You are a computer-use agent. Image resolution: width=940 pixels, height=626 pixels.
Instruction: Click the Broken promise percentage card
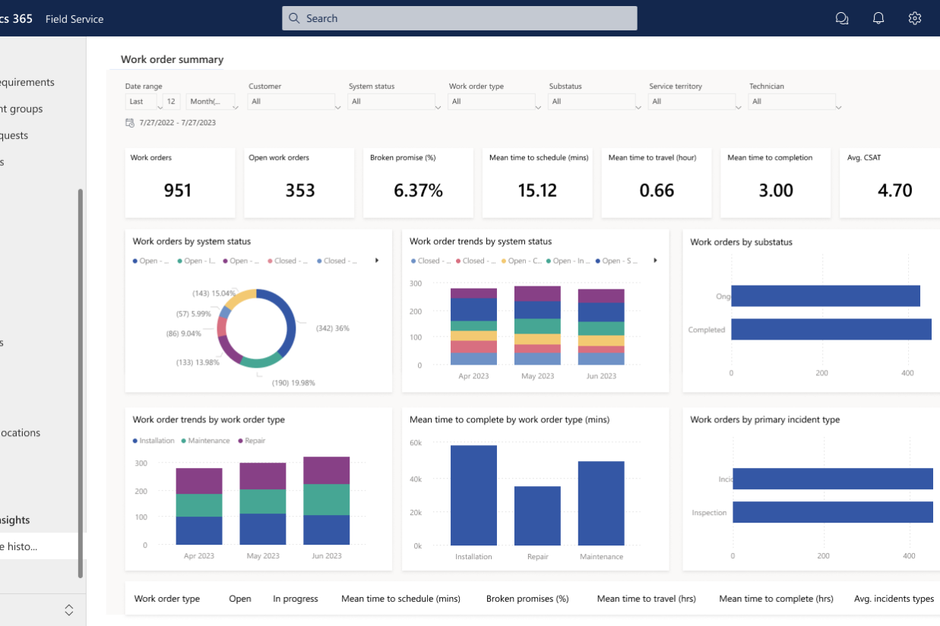tap(418, 182)
